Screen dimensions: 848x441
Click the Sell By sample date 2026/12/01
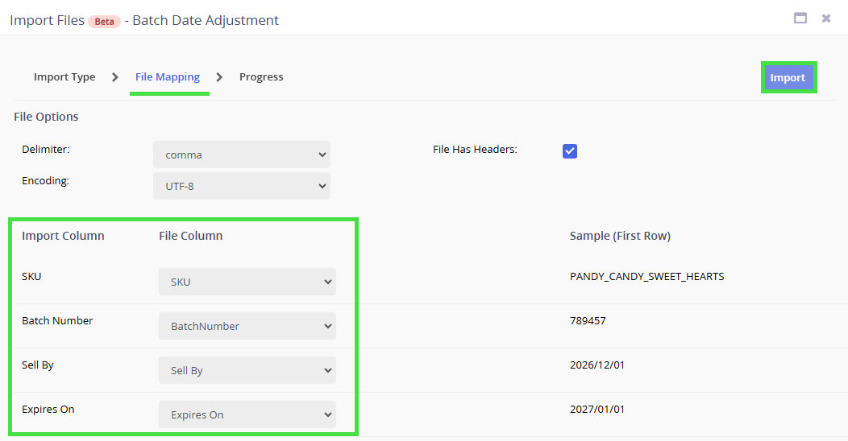(597, 365)
